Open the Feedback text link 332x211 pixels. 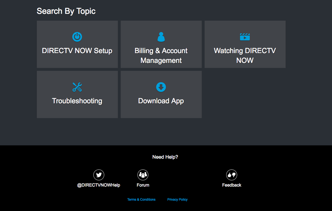coord(232,185)
